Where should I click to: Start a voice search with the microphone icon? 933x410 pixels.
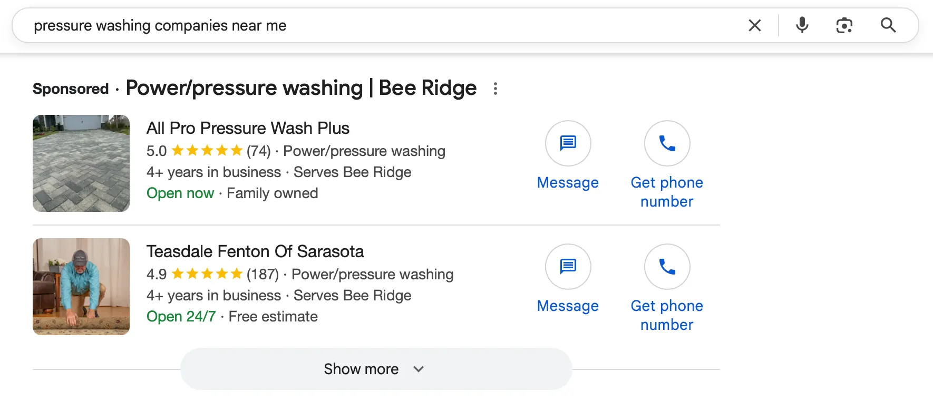(x=802, y=25)
